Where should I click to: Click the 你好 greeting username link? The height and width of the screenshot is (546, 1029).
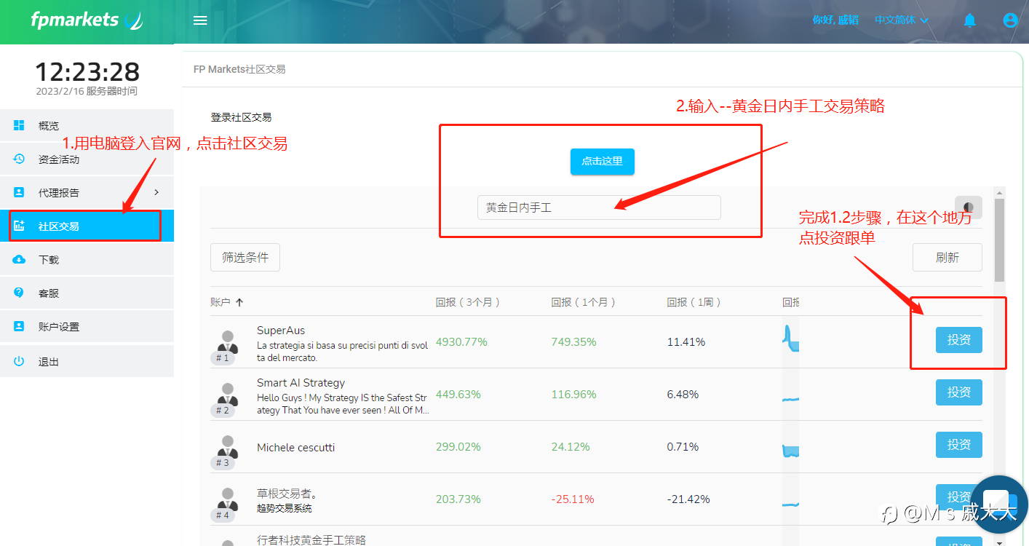click(835, 20)
